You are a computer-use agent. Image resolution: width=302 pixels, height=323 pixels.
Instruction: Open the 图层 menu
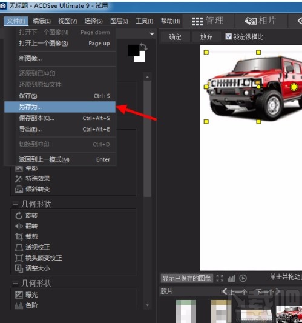pos(119,21)
